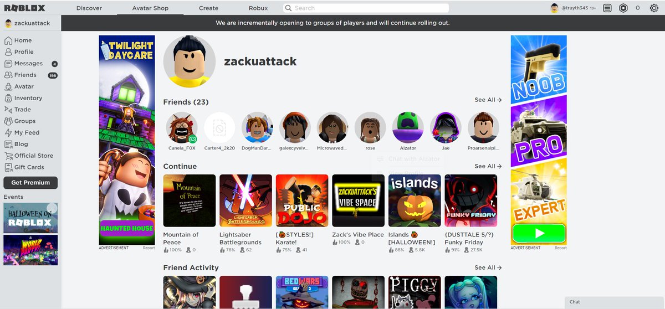Open the Robux tab
665x309 pixels.
[x=258, y=8]
